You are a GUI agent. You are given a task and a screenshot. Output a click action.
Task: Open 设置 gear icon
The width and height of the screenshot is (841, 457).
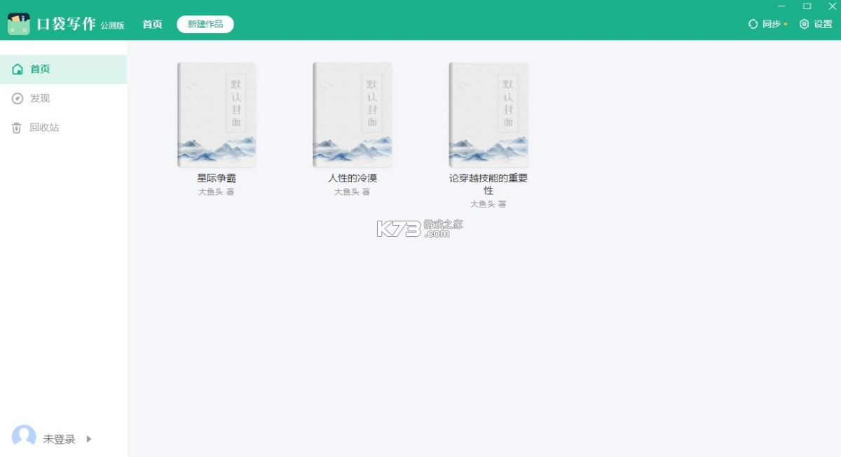tap(804, 24)
